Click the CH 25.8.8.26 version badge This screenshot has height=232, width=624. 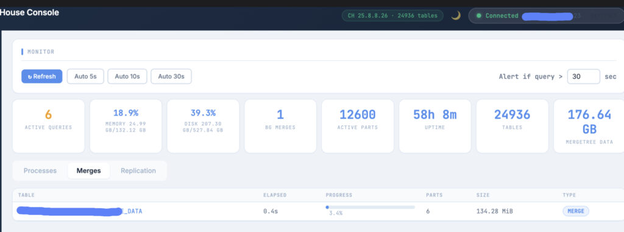coord(392,15)
